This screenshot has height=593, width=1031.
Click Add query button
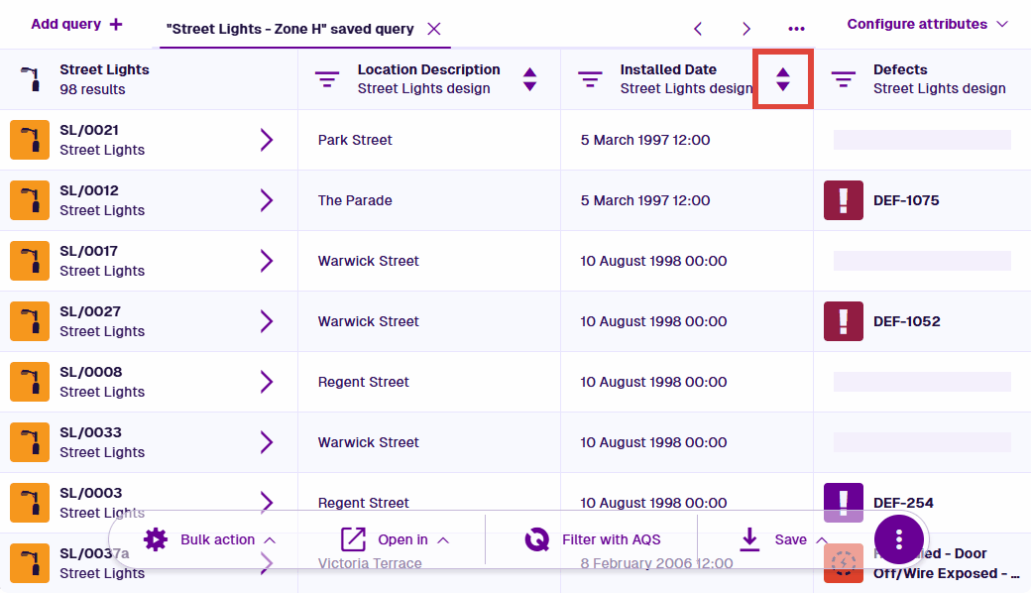coord(77,24)
